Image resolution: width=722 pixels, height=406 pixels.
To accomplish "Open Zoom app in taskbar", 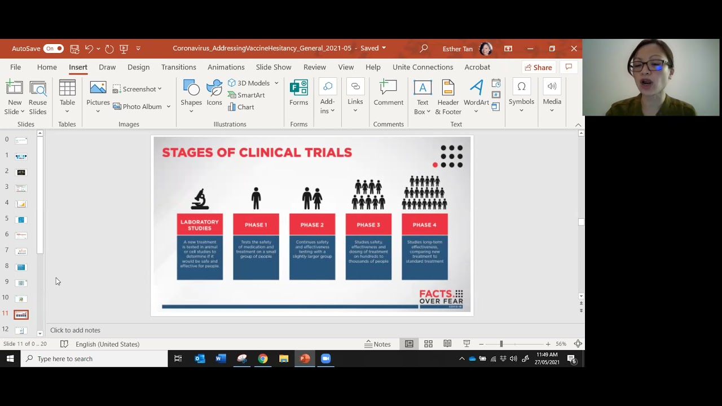I will (325, 359).
